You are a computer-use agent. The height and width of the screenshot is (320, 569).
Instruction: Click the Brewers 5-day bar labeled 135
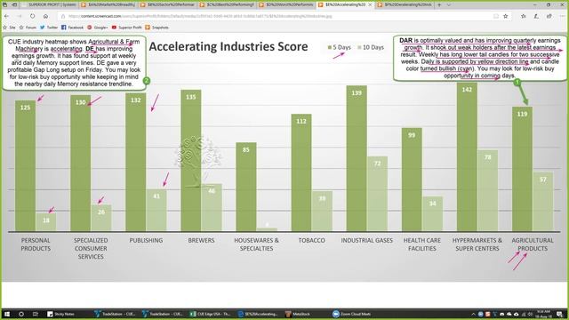(x=191, y=161)
